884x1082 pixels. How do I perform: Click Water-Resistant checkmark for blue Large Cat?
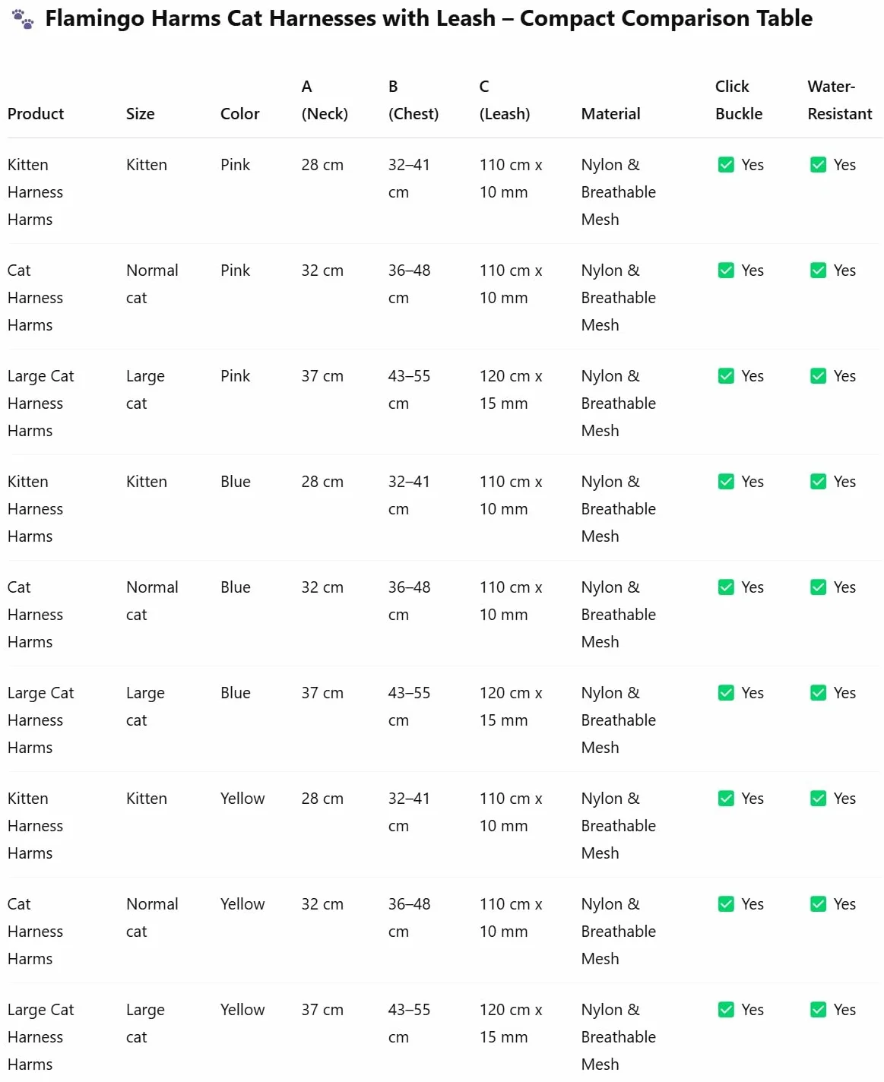click(x=818, y=693)
